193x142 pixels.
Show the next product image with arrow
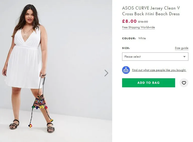click(x=106, y=73)
